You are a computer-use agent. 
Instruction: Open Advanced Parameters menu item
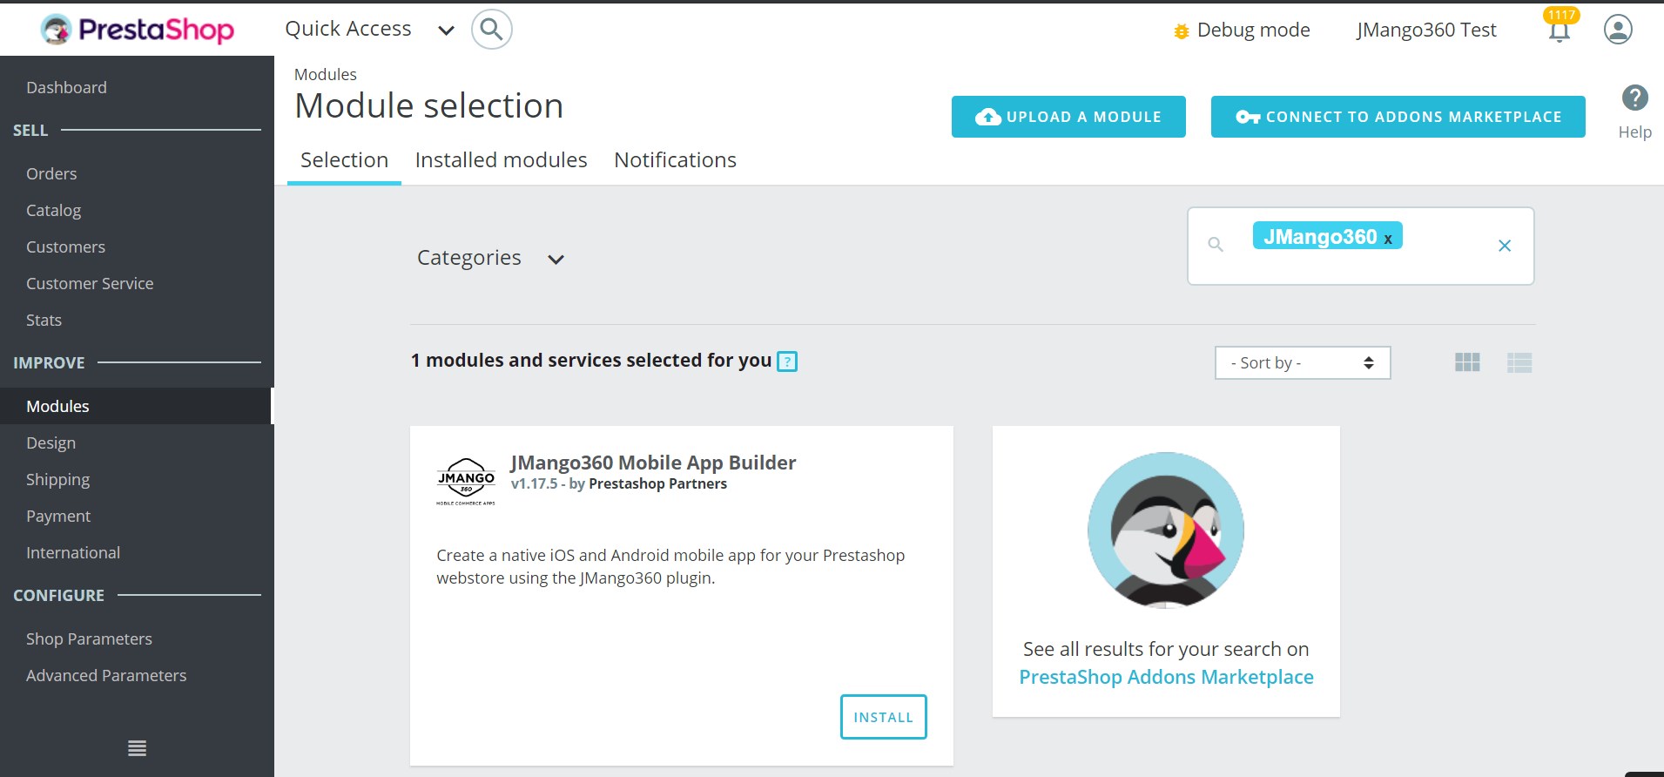(x=106, y=675)
